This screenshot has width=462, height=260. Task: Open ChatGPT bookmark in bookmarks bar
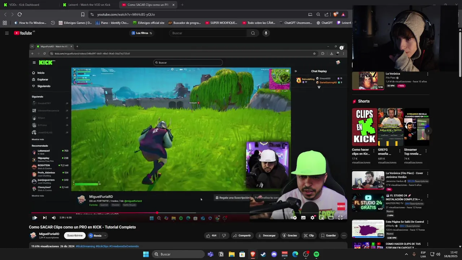coord(324,23)
